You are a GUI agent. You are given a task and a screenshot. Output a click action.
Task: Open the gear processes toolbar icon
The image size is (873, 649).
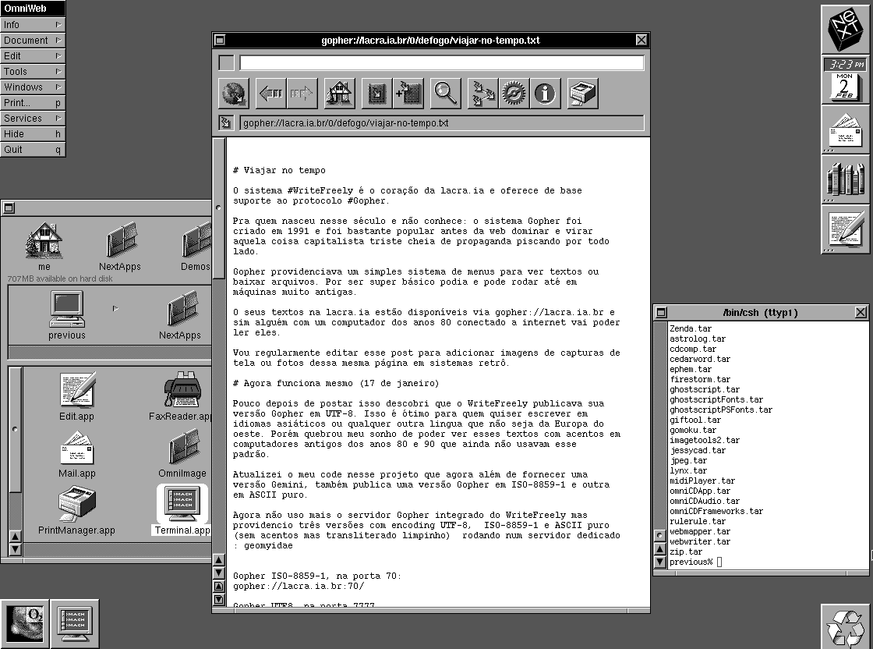pyautogui.click(x=514, y=93)
